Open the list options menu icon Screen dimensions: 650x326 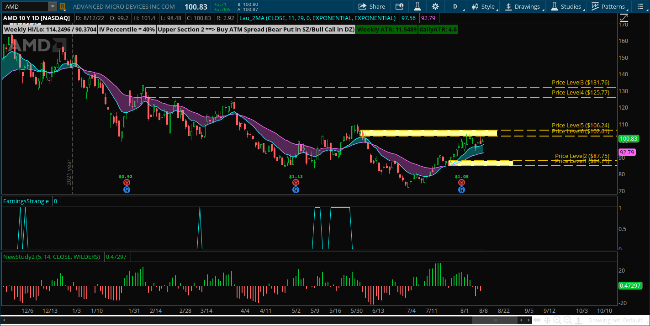(641, 6)
